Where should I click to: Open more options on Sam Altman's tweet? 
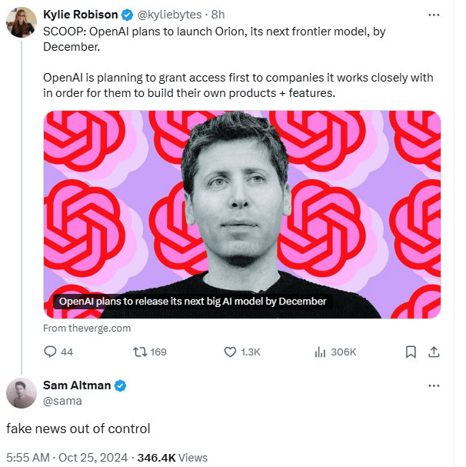pos(433,385)
